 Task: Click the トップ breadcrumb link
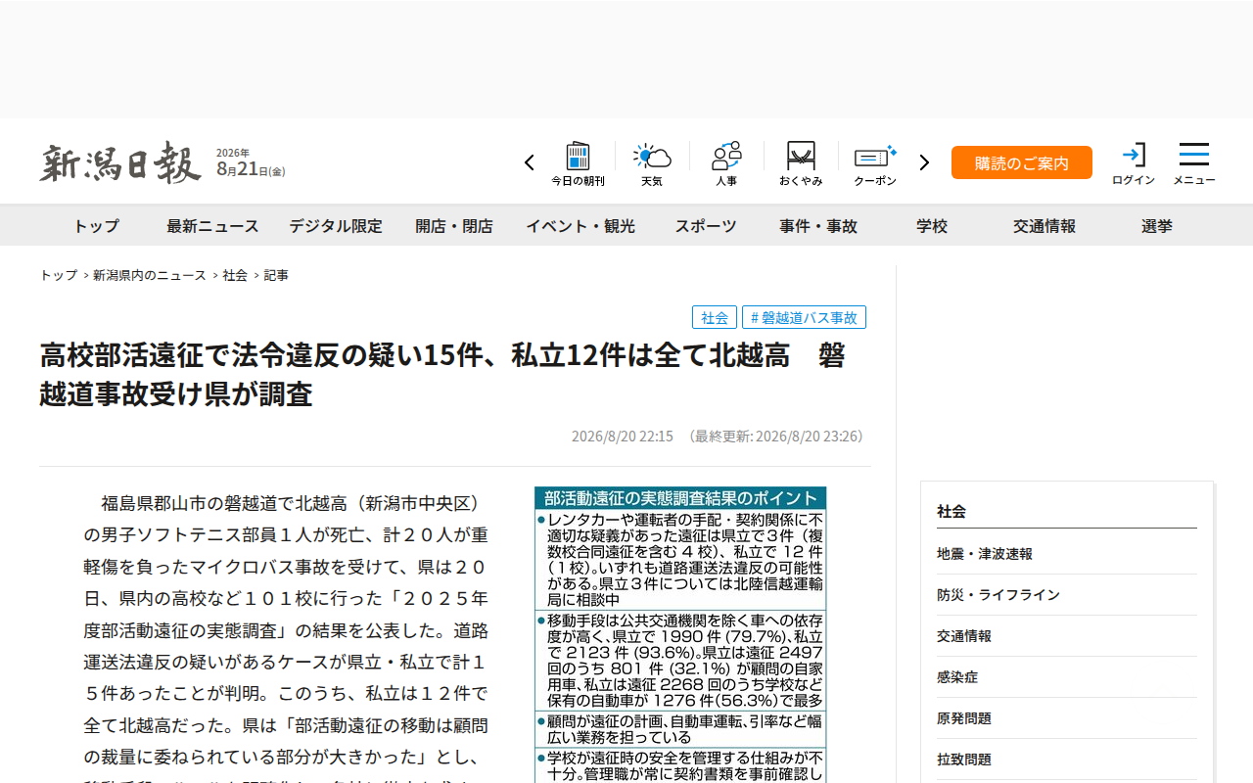[59, 276]
